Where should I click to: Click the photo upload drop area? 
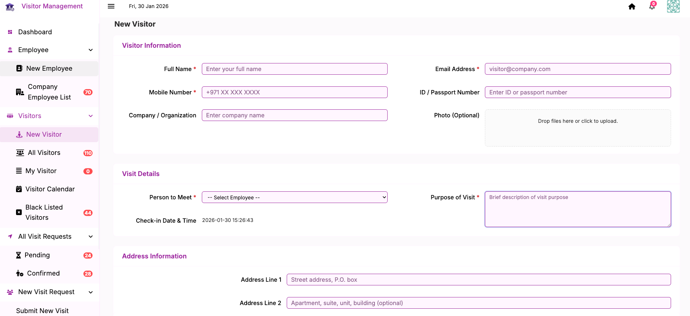click(577, 128)
